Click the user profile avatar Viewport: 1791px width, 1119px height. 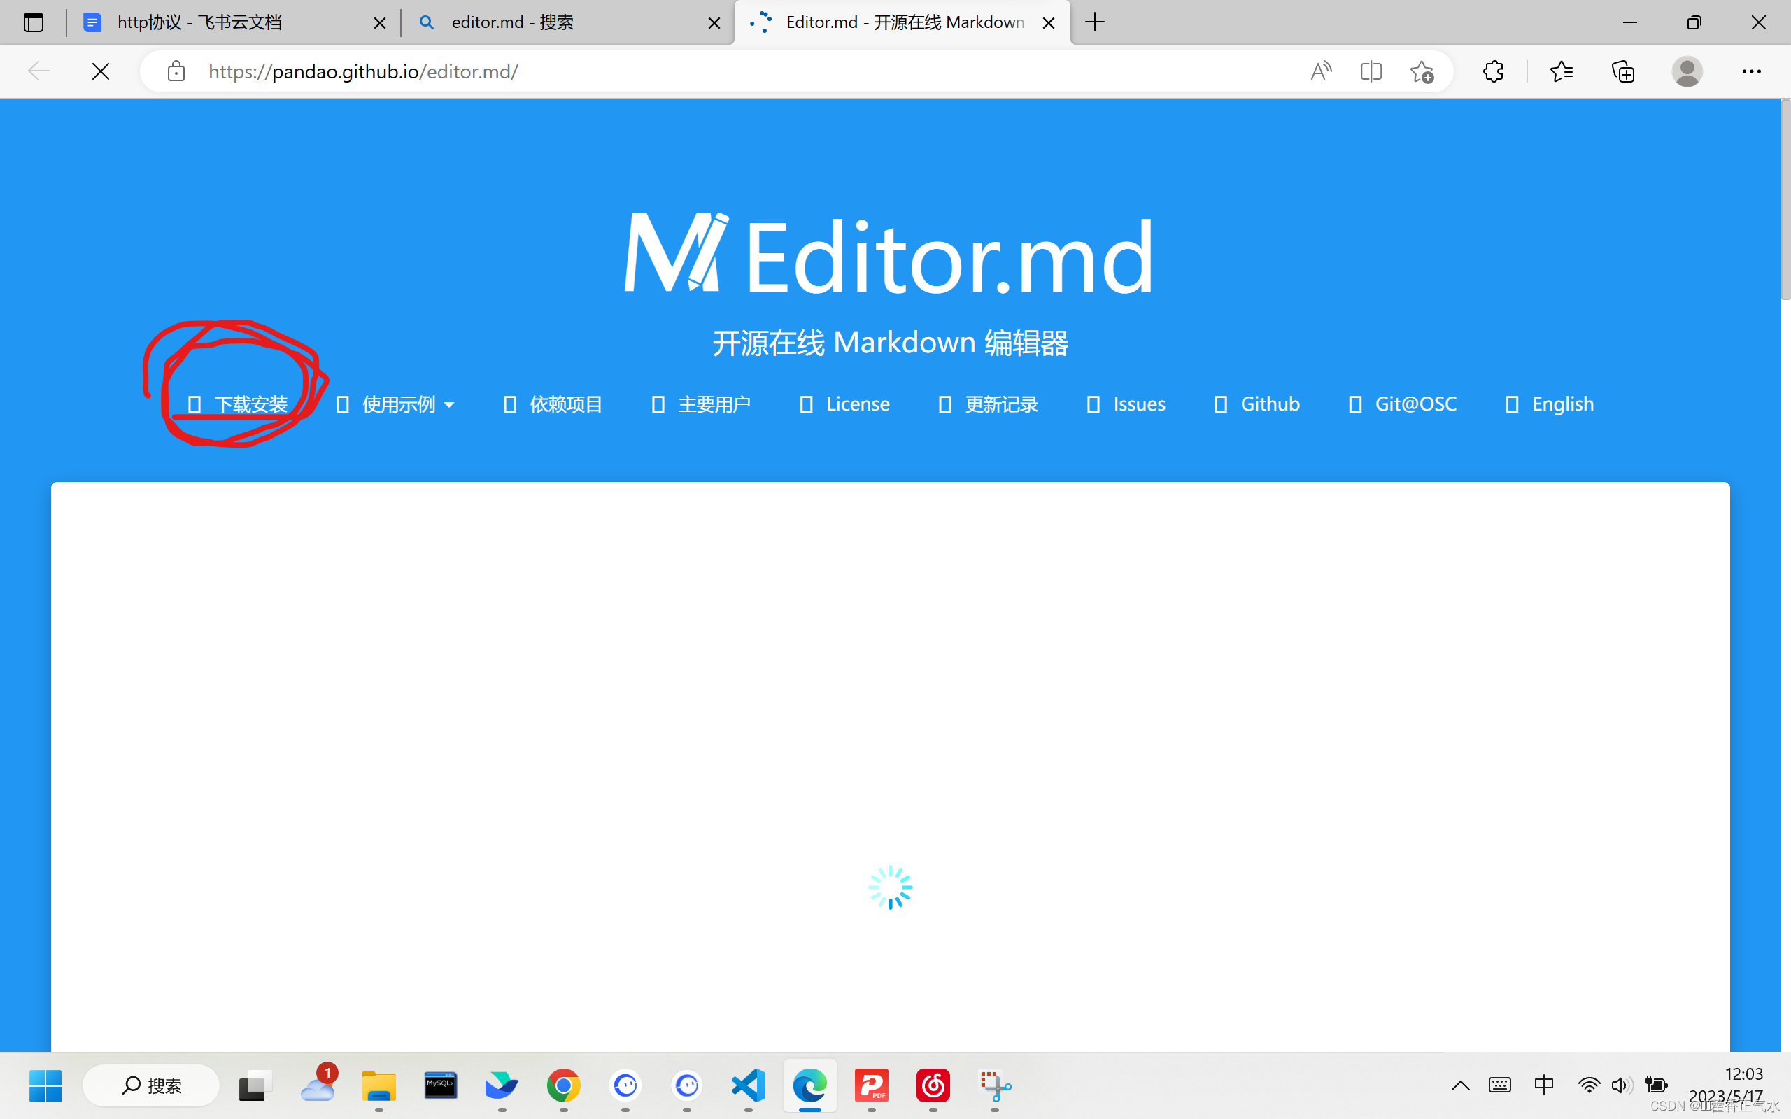coord(1687,71)
